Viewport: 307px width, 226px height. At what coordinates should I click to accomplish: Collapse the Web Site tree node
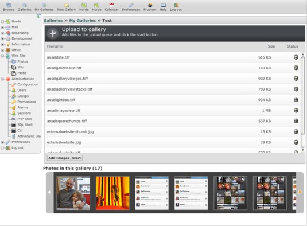click(2, 56)
